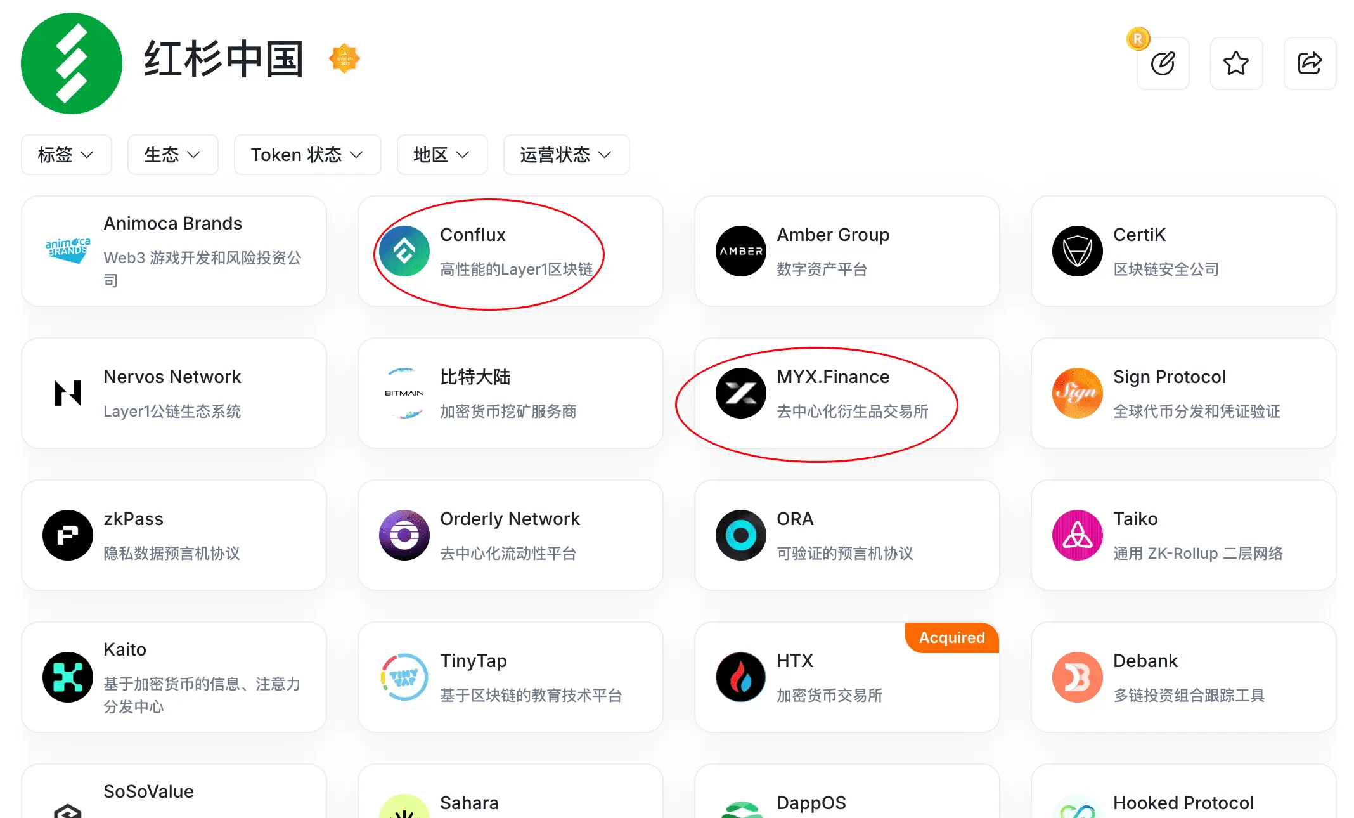
Task: Click the Kaito logo icon
Action: click(68, 677)
